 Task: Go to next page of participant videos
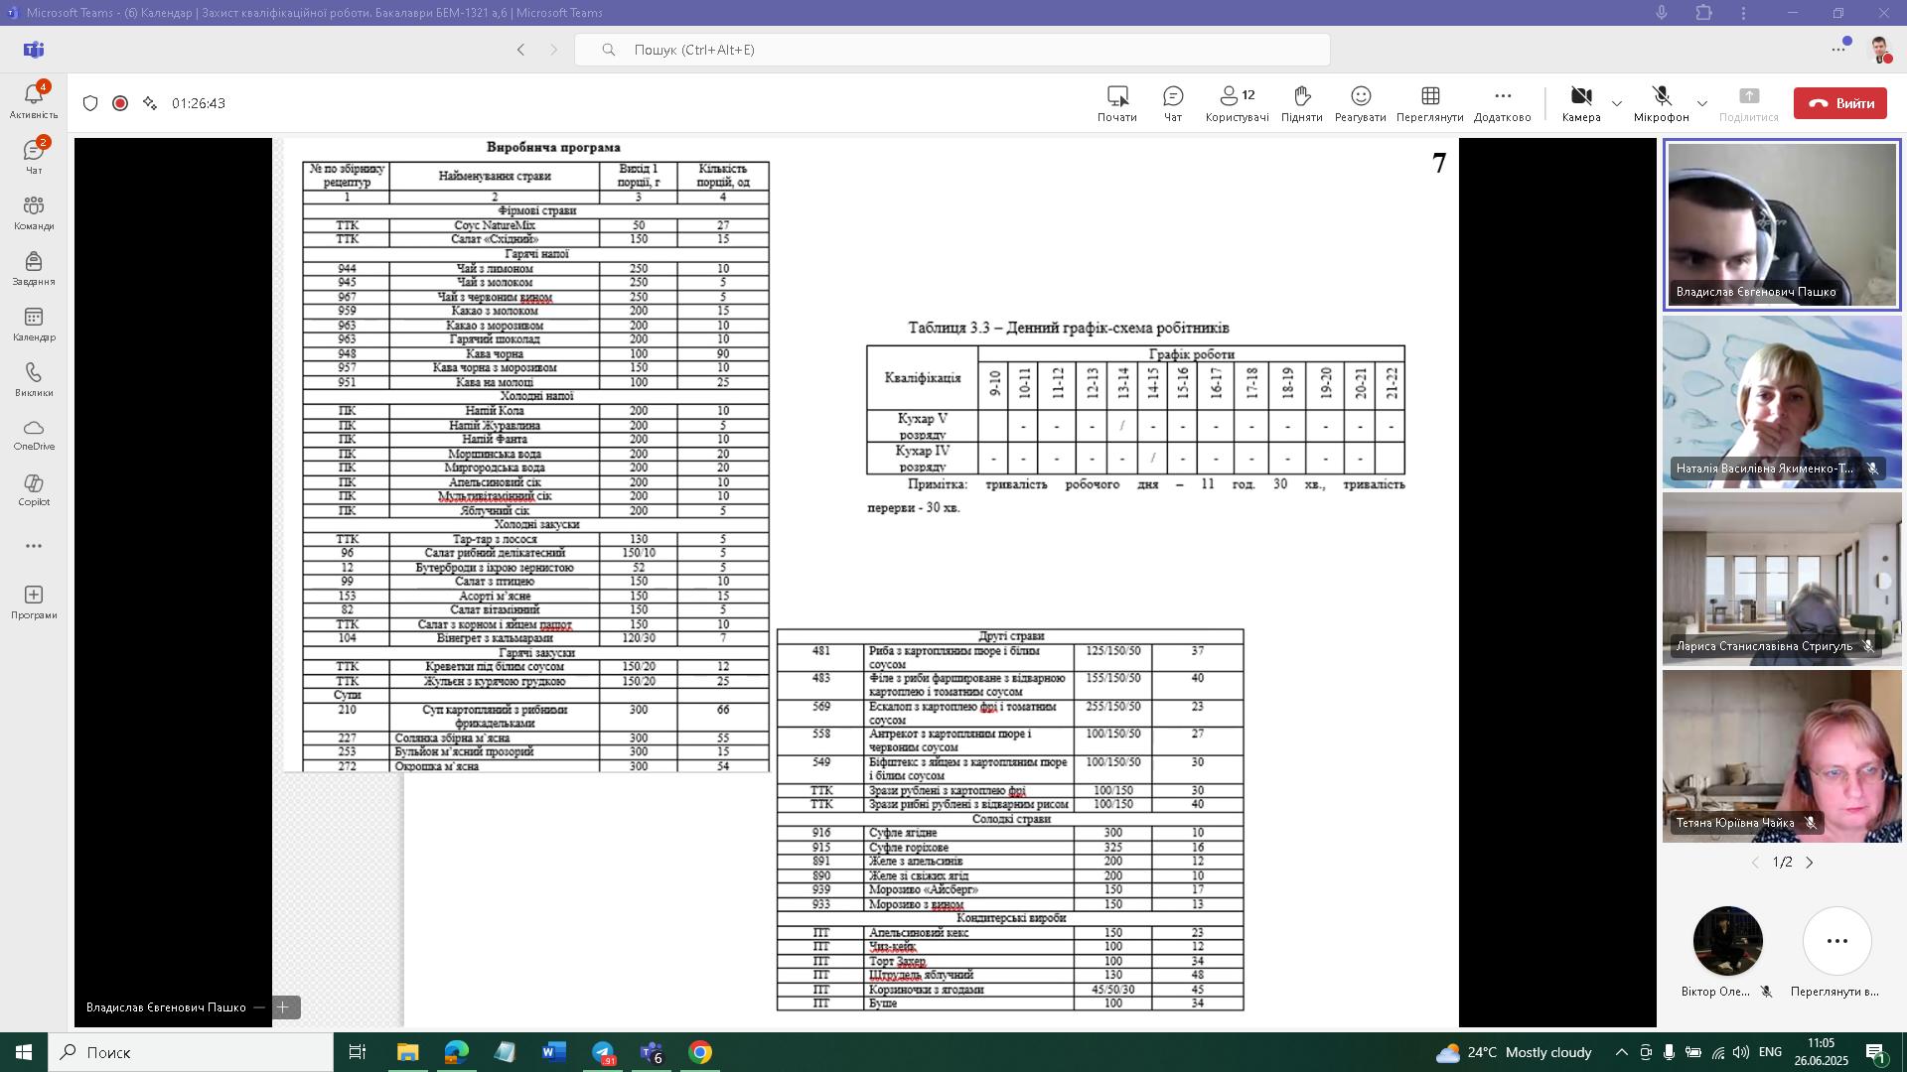(x=1809, y=863)
